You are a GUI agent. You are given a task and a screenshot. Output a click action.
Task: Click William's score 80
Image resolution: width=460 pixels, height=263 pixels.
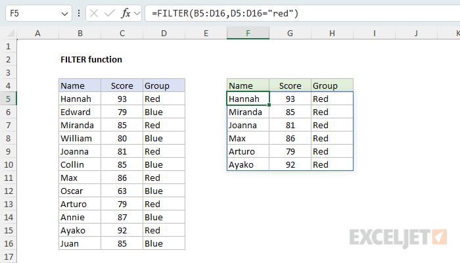(x=122, y=138)
